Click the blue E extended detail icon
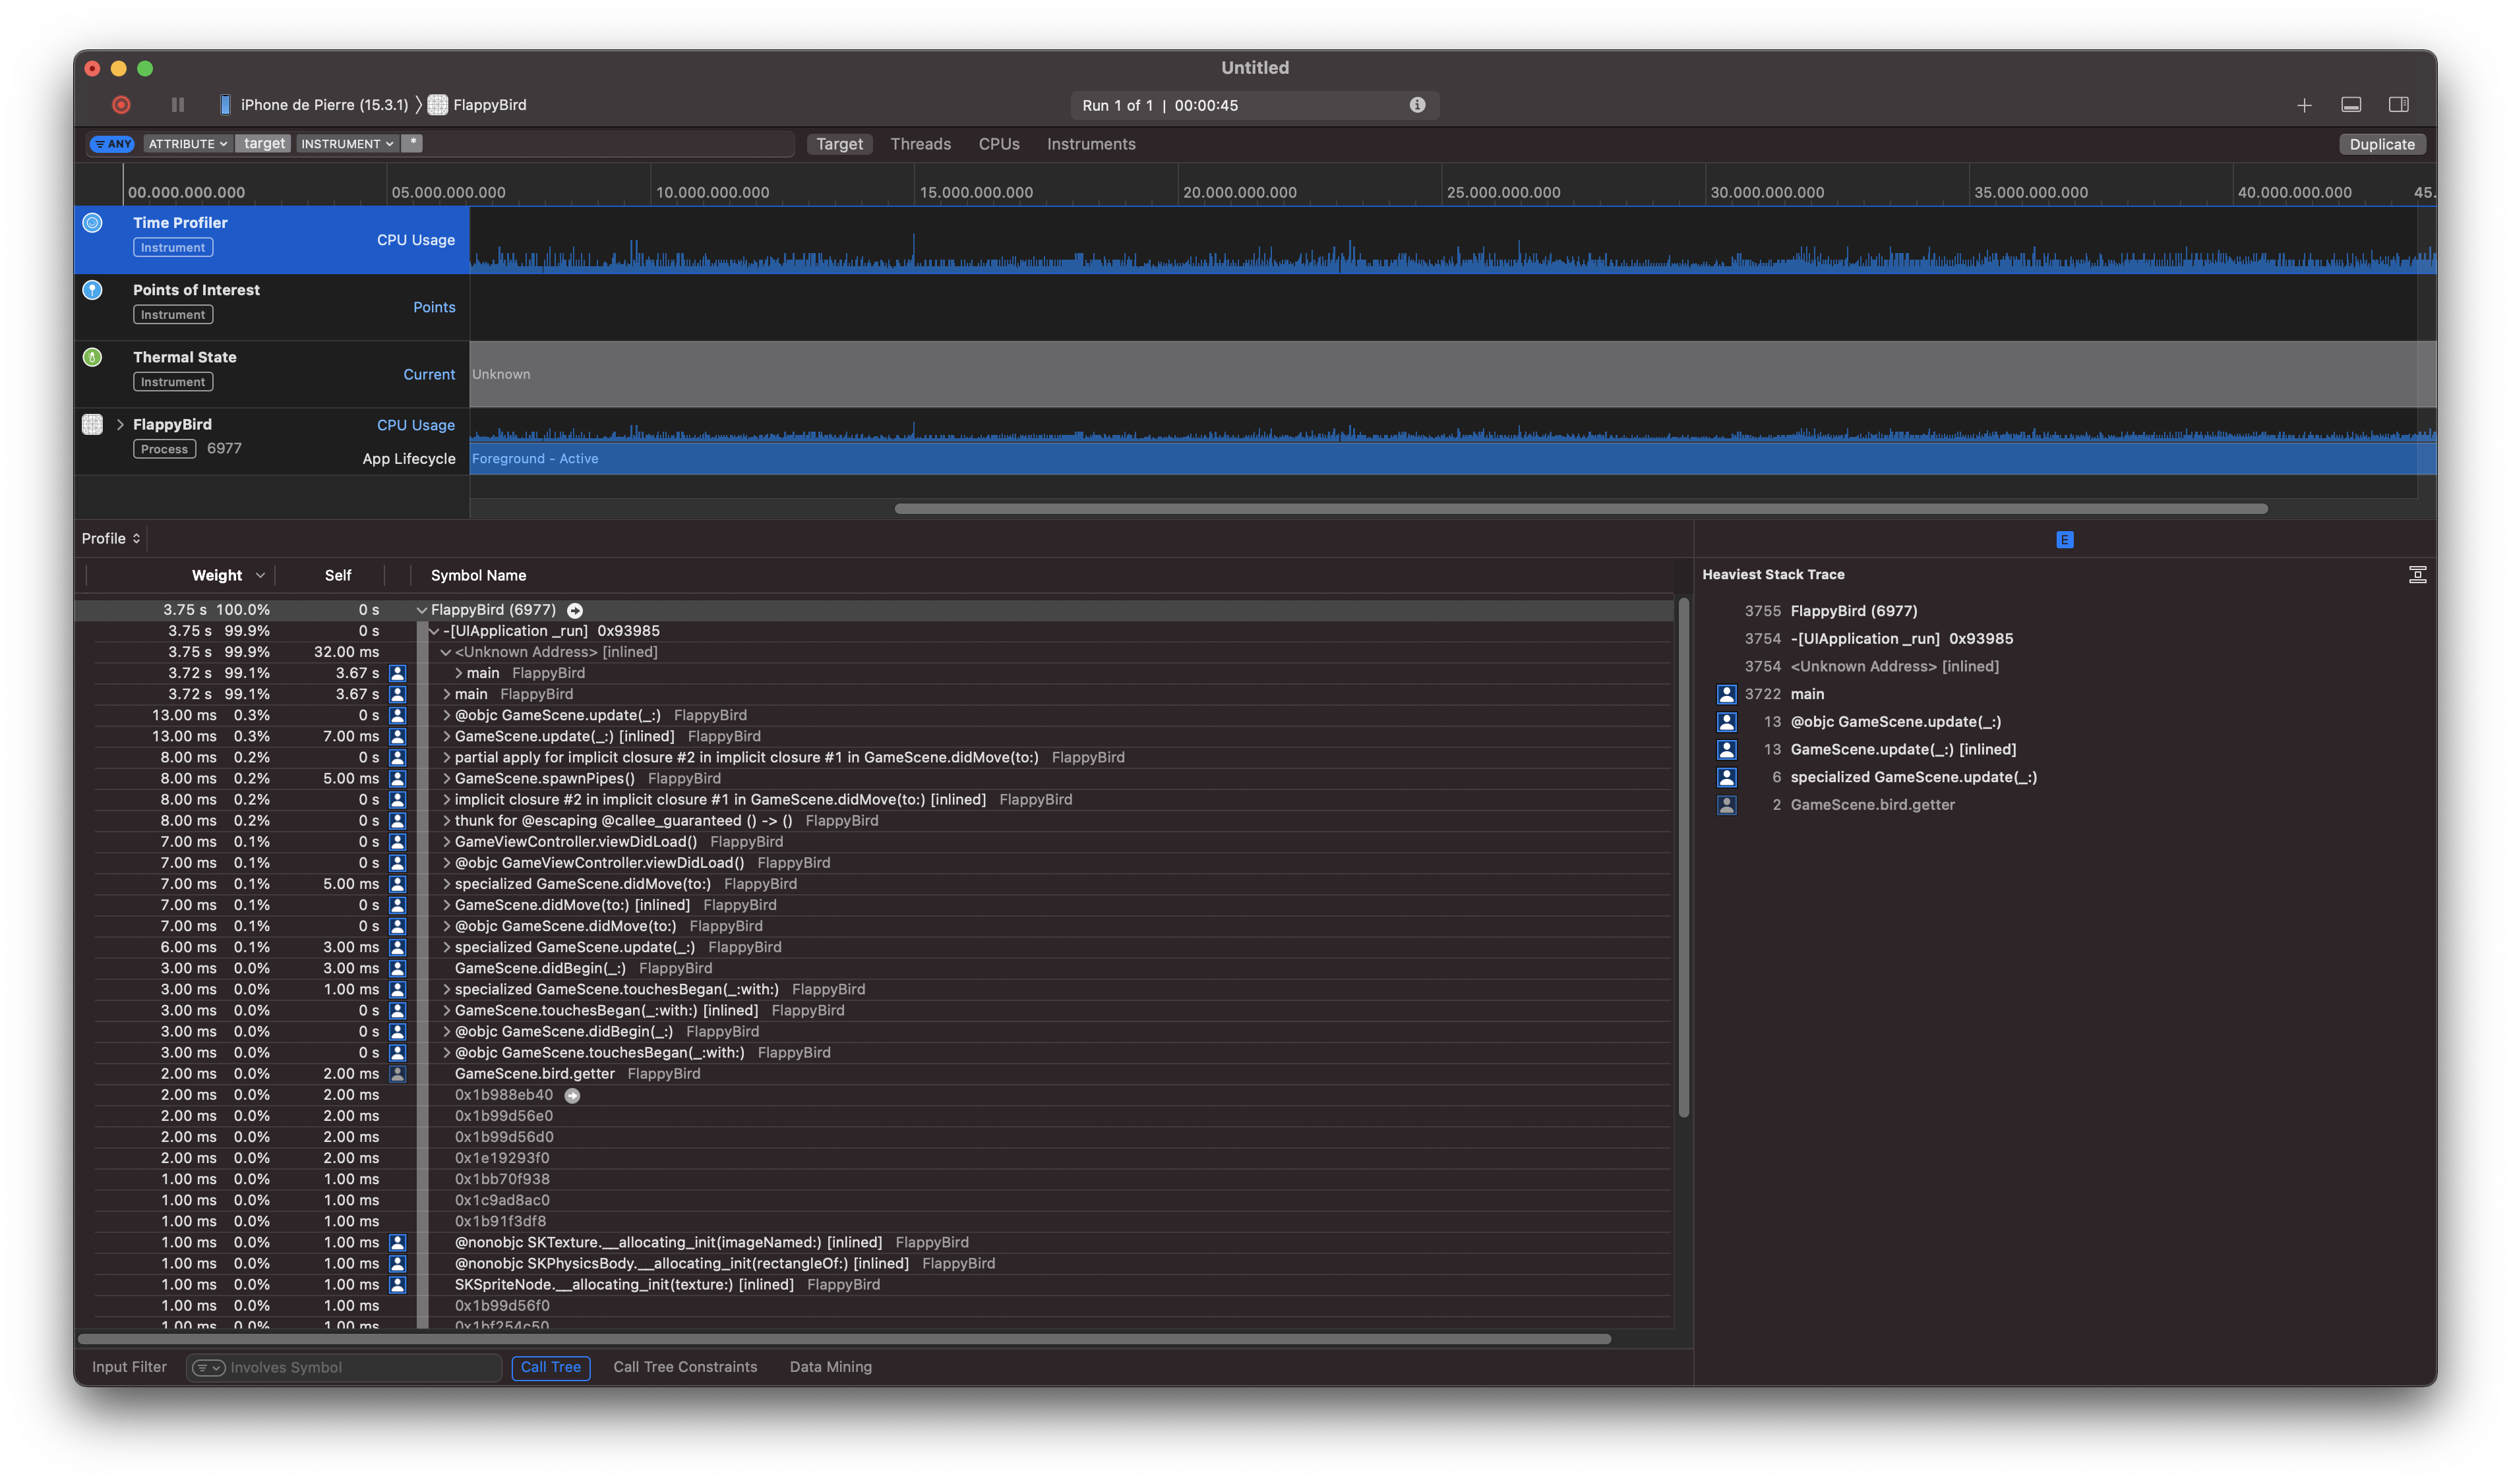The image size is (2511, 1484). (2064, 540)
